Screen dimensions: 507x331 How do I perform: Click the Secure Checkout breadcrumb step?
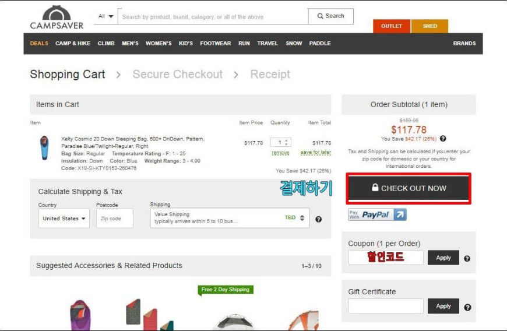tap(178, 75)
